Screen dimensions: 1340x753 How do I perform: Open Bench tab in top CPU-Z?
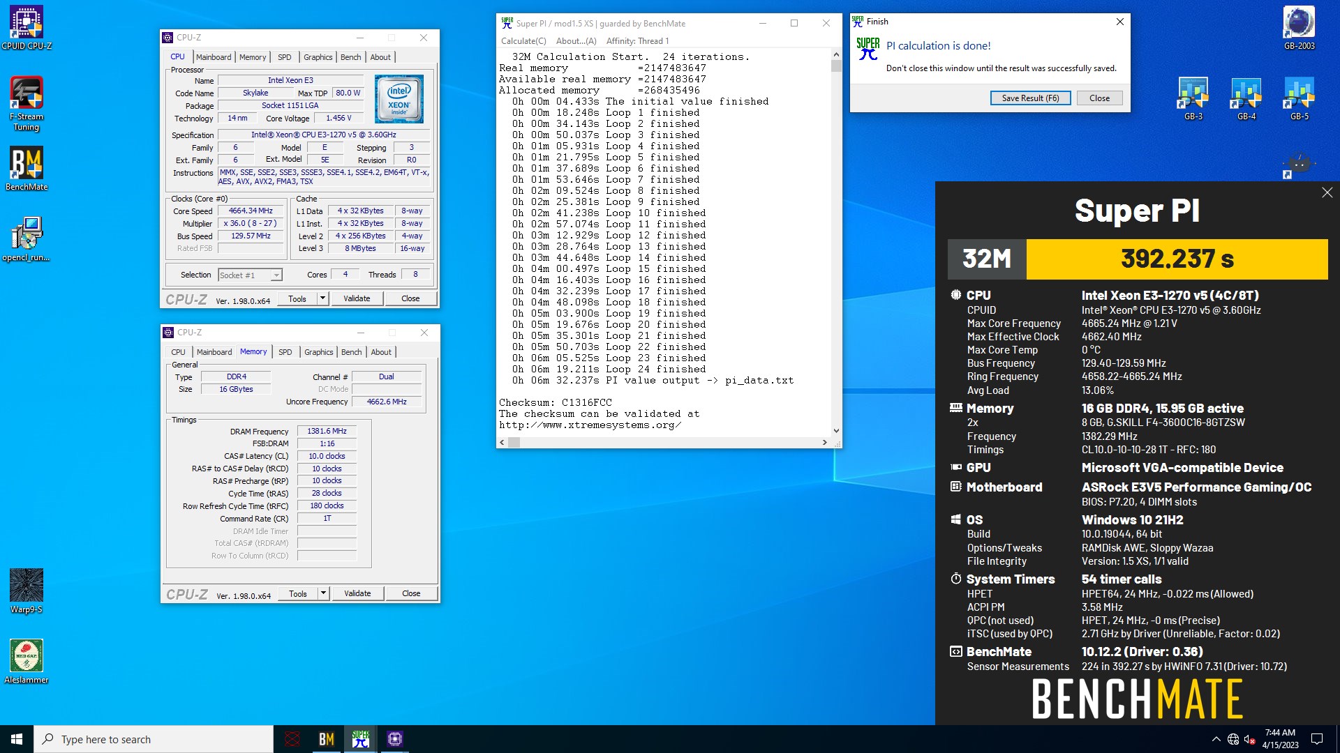pyautogui.click(x=351, y=57)
